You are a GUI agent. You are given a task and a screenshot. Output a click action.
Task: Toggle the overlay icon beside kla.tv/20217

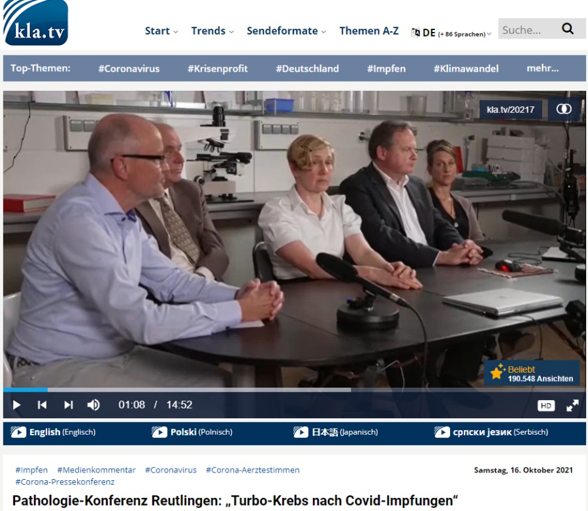point(564,109)
